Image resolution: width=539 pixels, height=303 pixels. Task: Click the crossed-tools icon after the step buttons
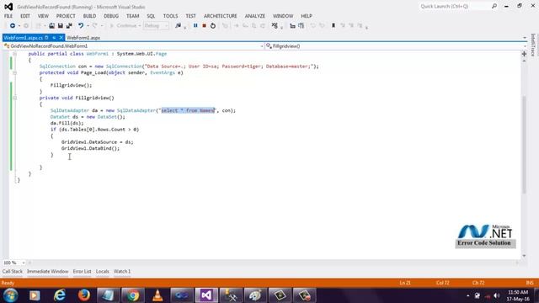pyautogui.click(x=275, y=26)
